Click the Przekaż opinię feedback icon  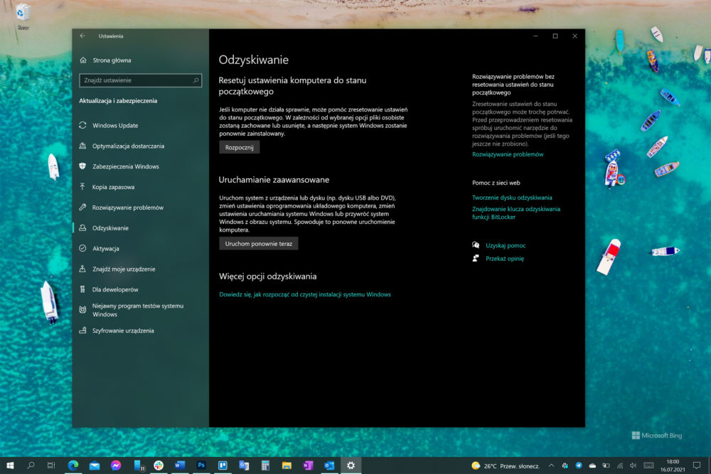(x=476, y=258)
